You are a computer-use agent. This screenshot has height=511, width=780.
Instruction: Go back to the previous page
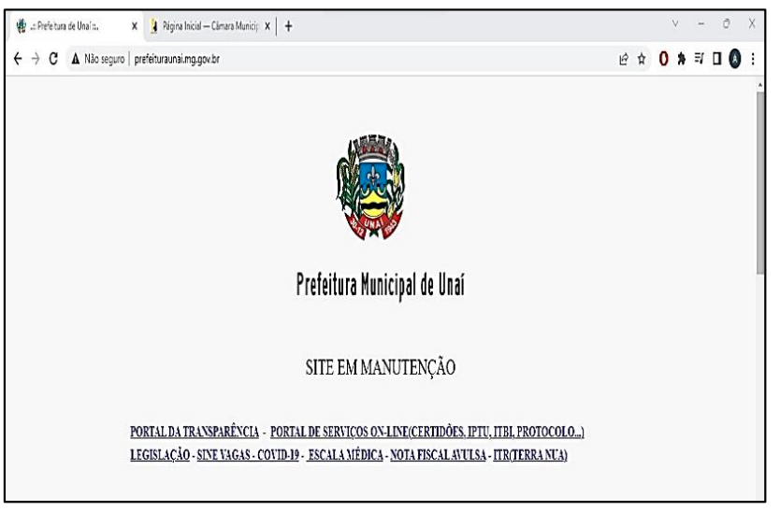18,59
